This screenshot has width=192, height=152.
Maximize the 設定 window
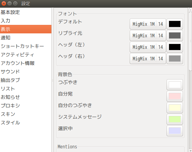tap(15, 3)
